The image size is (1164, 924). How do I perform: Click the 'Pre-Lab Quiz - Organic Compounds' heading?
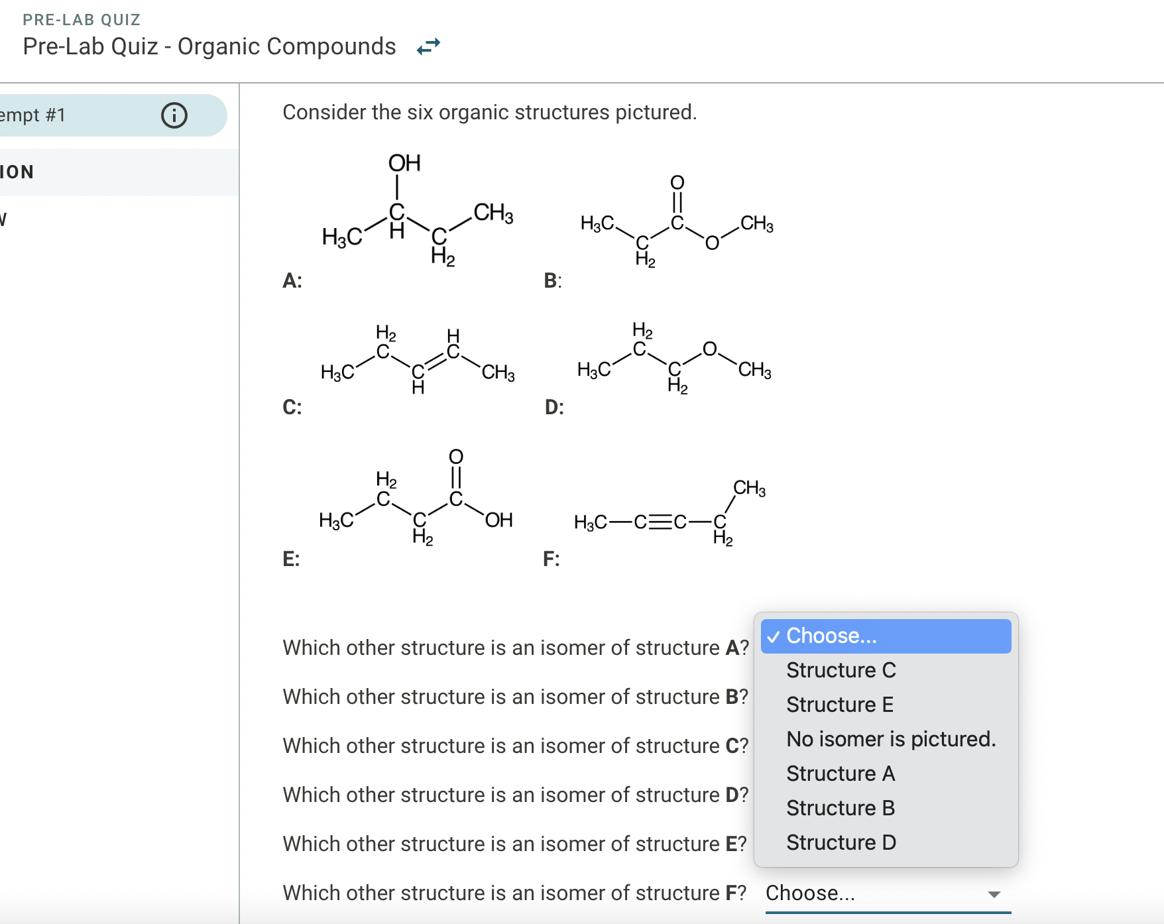pos(209,46)
